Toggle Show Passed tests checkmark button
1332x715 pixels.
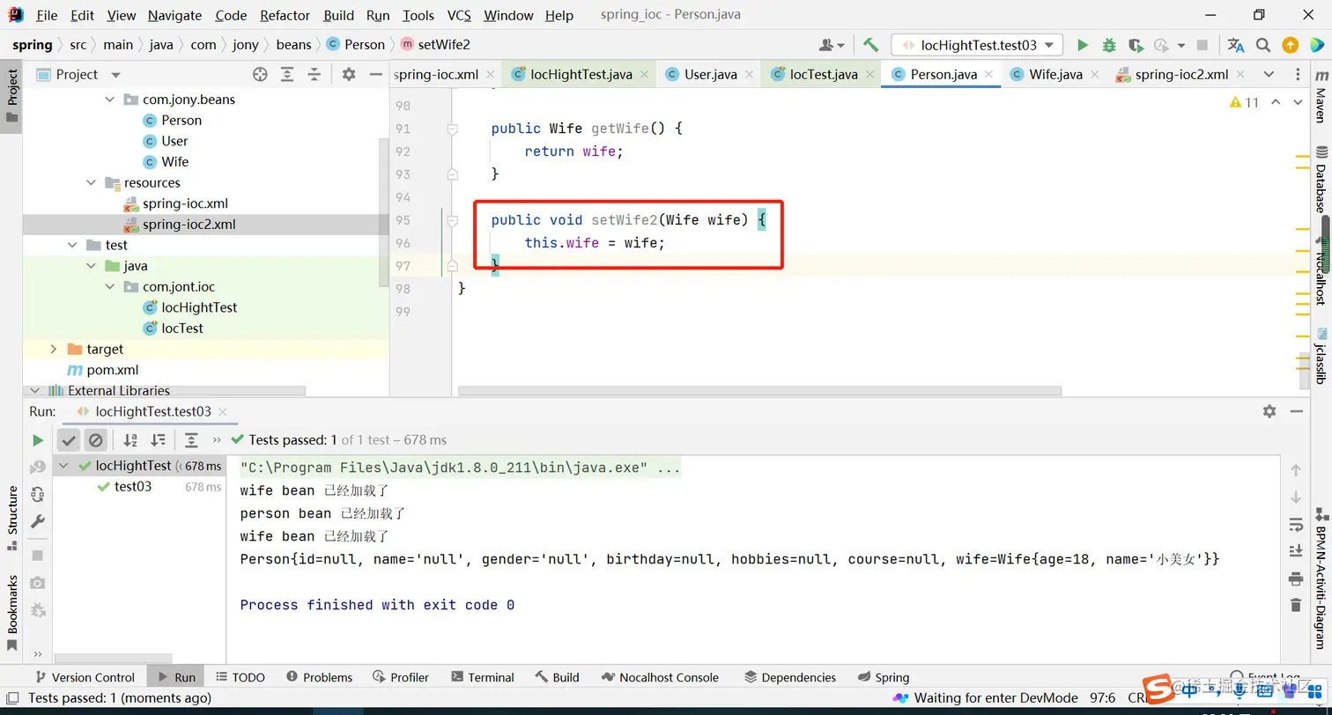coord(69,440)
